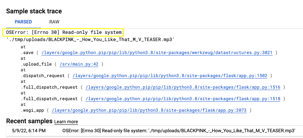Click the Sample stack trace heading
The height and width of the screenshot is (138, 303).
click(x=34, y=11)
